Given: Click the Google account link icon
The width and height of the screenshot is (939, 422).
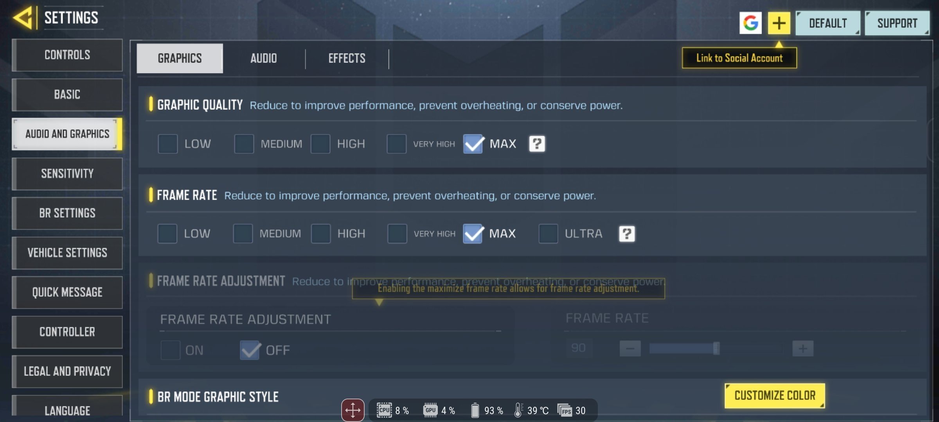Looking at the screenshot, I should click(x=751, y=22).
